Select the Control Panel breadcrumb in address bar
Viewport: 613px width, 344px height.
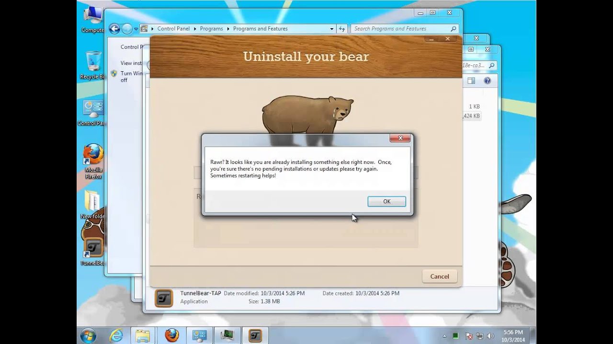tap(173, 29)
